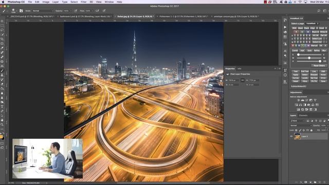Select the Move tool

point(2,21)
